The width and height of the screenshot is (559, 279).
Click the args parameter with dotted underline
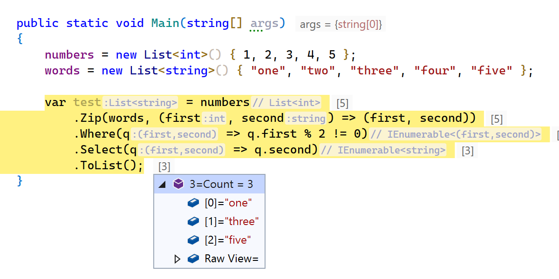tap(264, 23)
